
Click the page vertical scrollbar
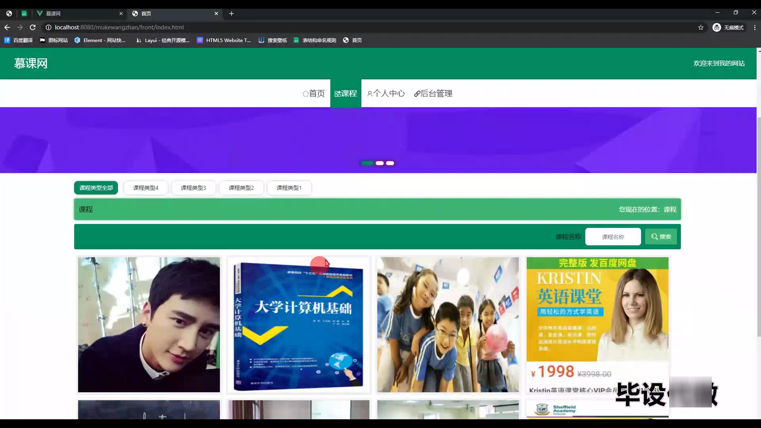pos(759,227)
